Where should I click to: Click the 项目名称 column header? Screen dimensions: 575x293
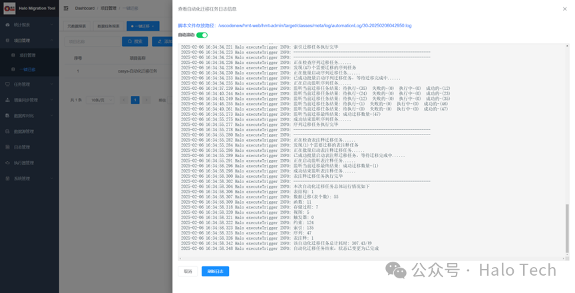(138, 58)
